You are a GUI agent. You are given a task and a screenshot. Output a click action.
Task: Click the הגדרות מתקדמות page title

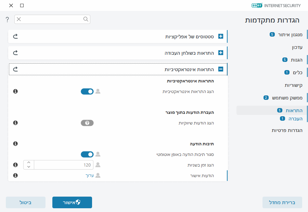272,20
